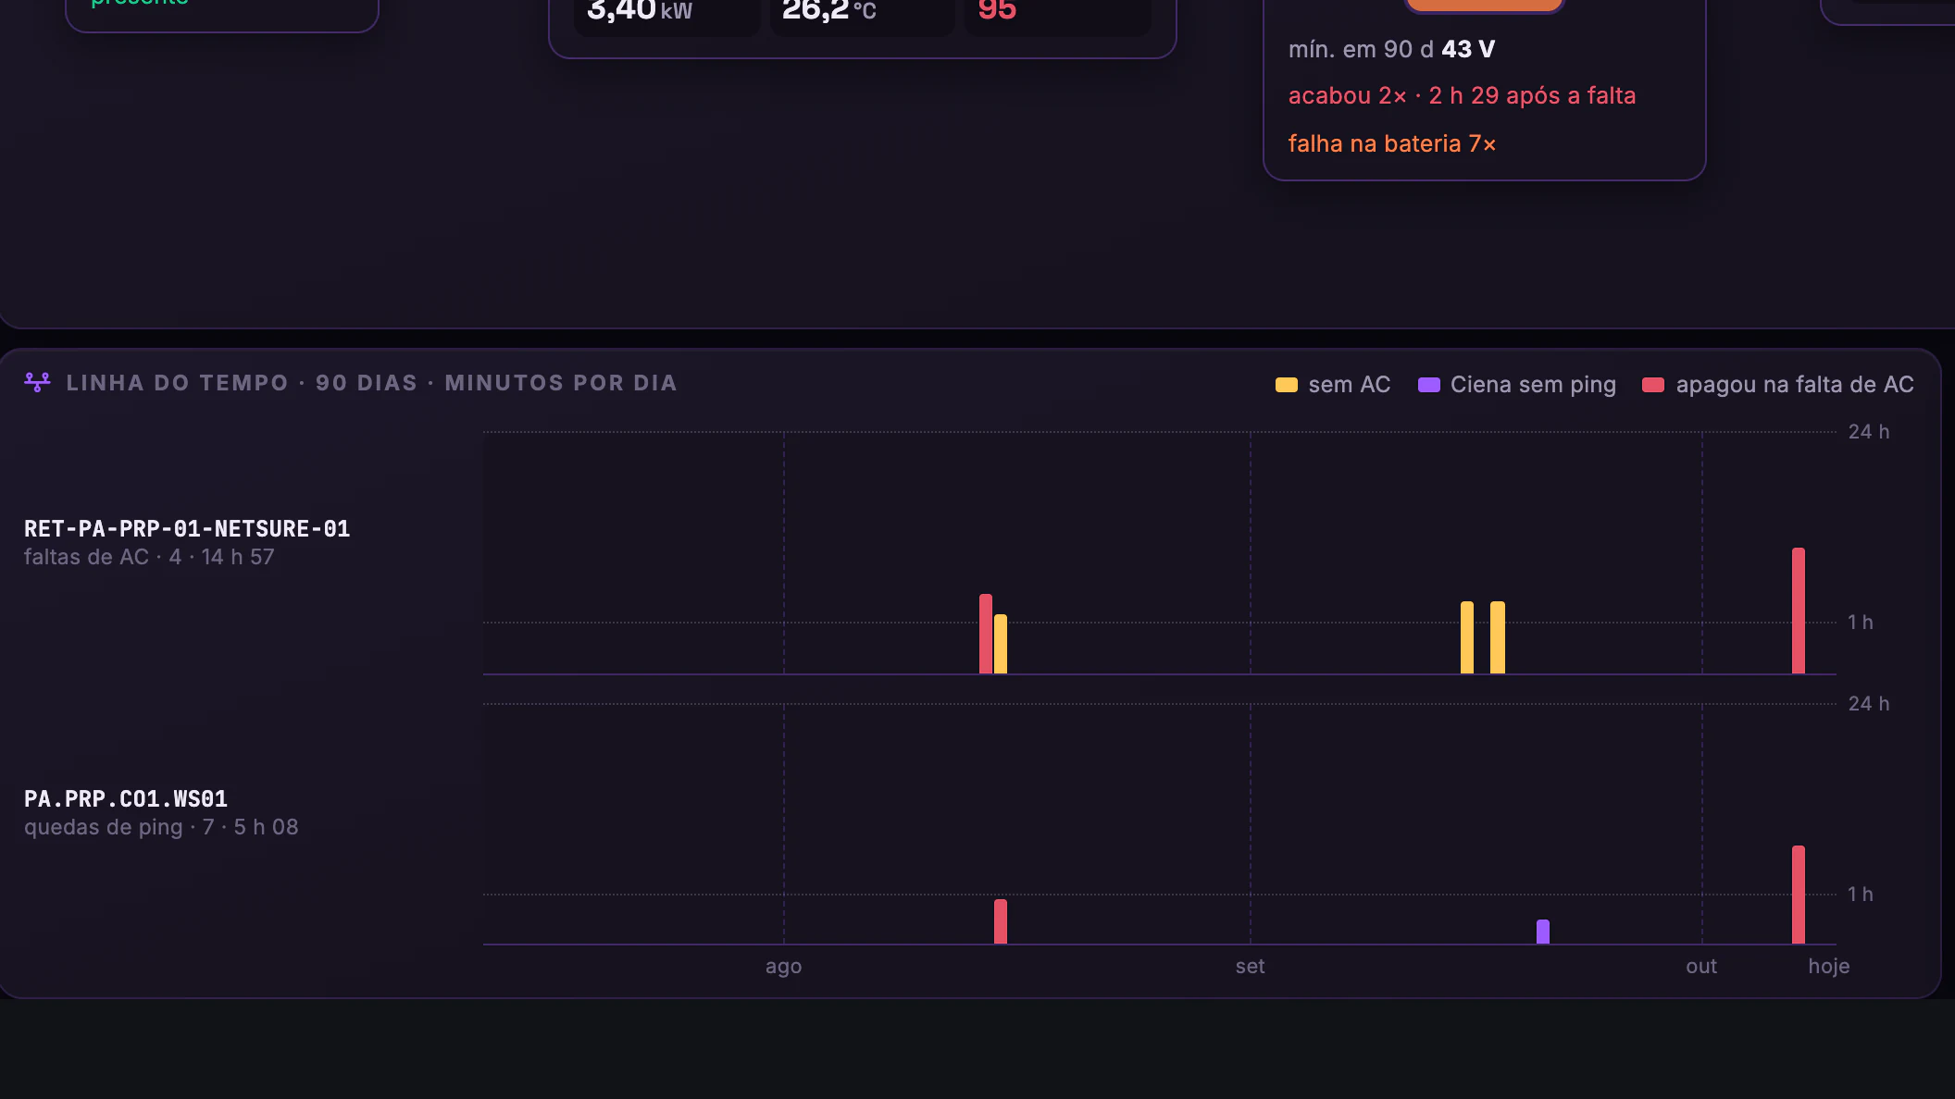
Task: Click the yellow bar in August in NETSURE row
Action: pyautogui.click(x=1001, y=644)
